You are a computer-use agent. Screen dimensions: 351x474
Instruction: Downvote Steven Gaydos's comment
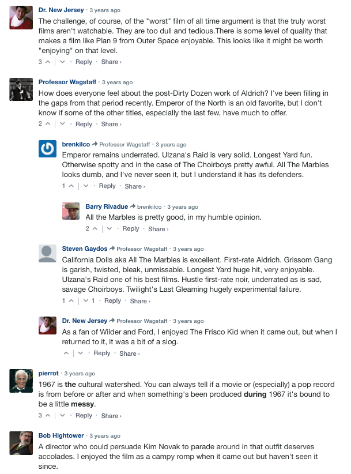coord(85,301)
